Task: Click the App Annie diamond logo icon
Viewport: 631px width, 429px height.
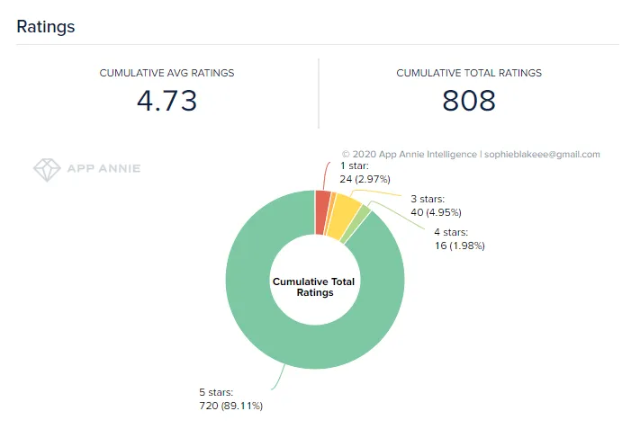Action: 47,170
